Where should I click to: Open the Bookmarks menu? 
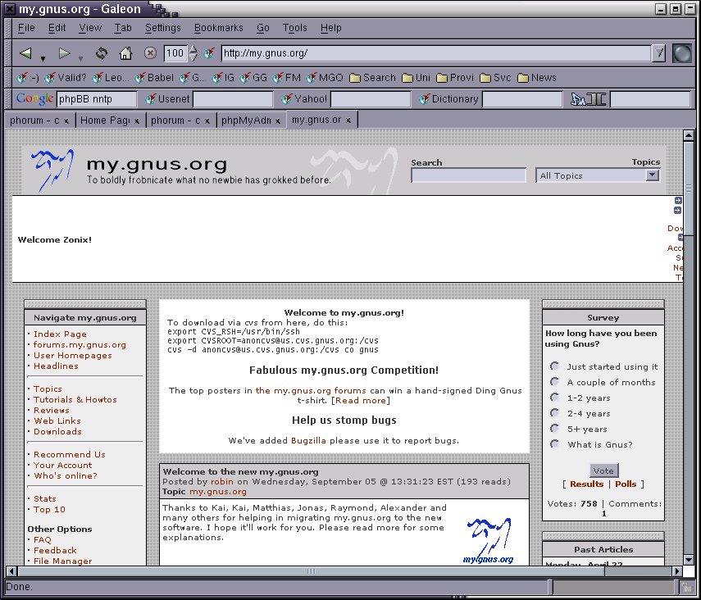click(219, 28)
